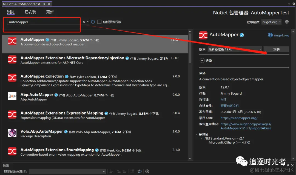Open the https://automapper.org/ project URL

pos(239,118)
